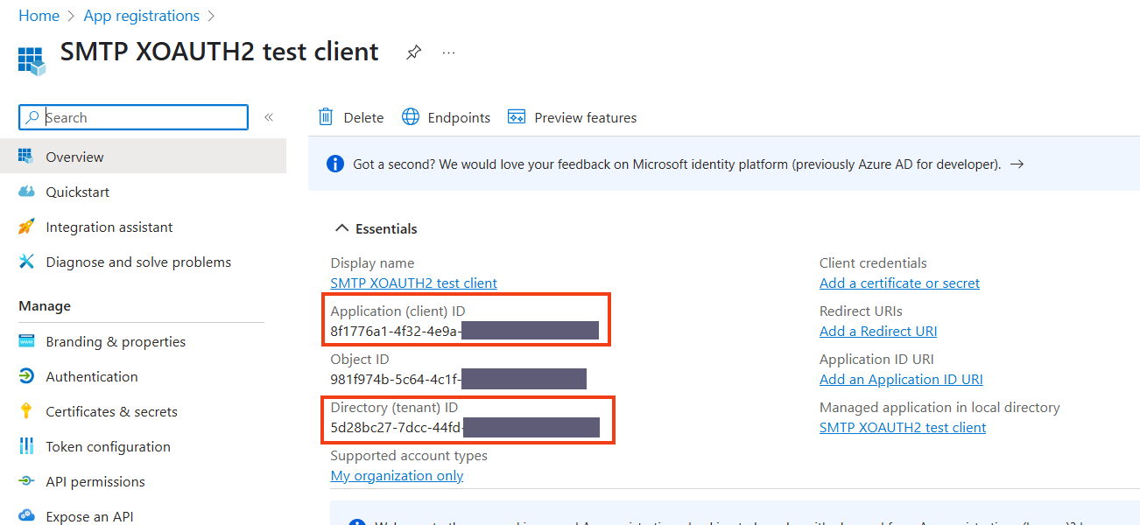Open the Quickstart page
The image size is (1140, 525).
(x=143, y=192)
